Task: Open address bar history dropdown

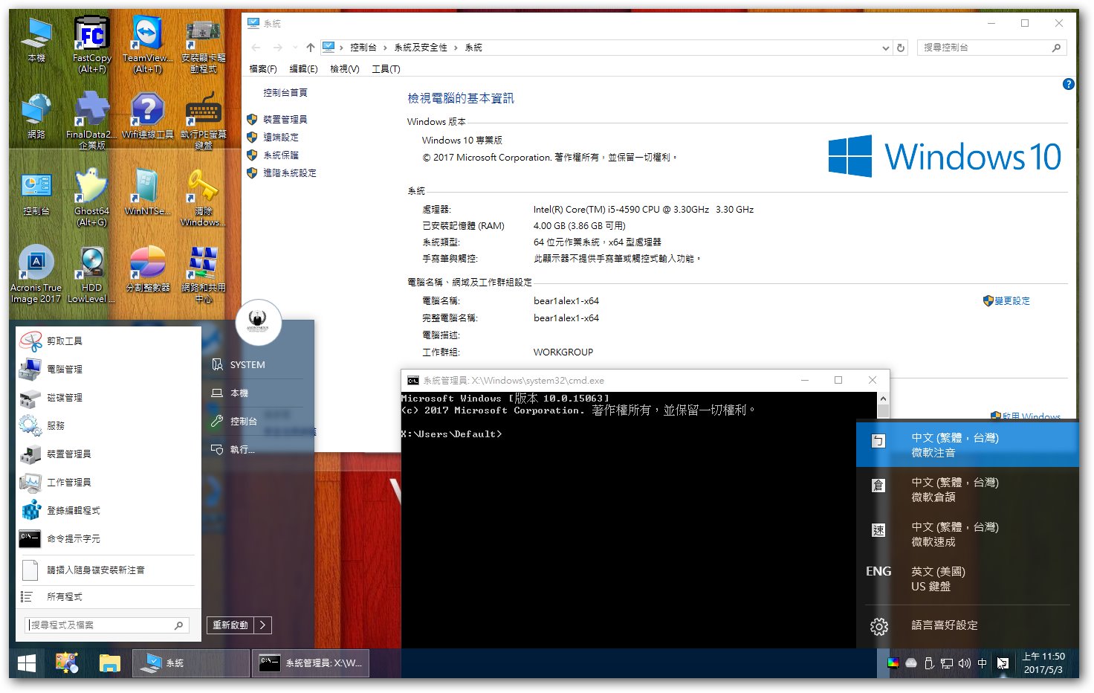Action: click(x=885, y=48)
